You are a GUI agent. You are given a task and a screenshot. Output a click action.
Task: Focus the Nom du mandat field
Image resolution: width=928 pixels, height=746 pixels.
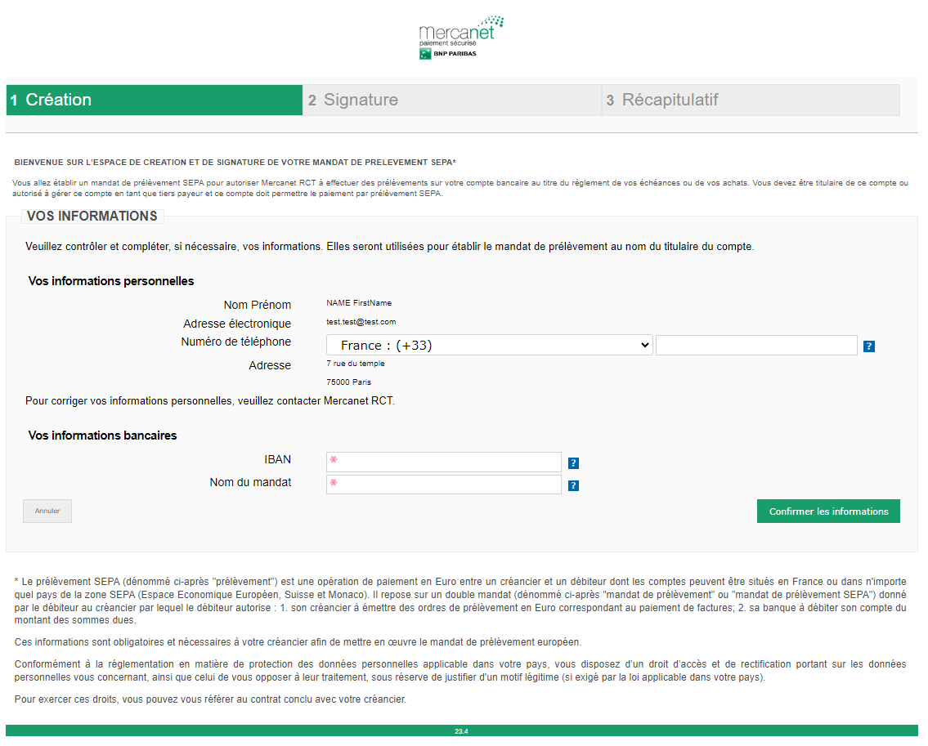(x=444, y=483)
